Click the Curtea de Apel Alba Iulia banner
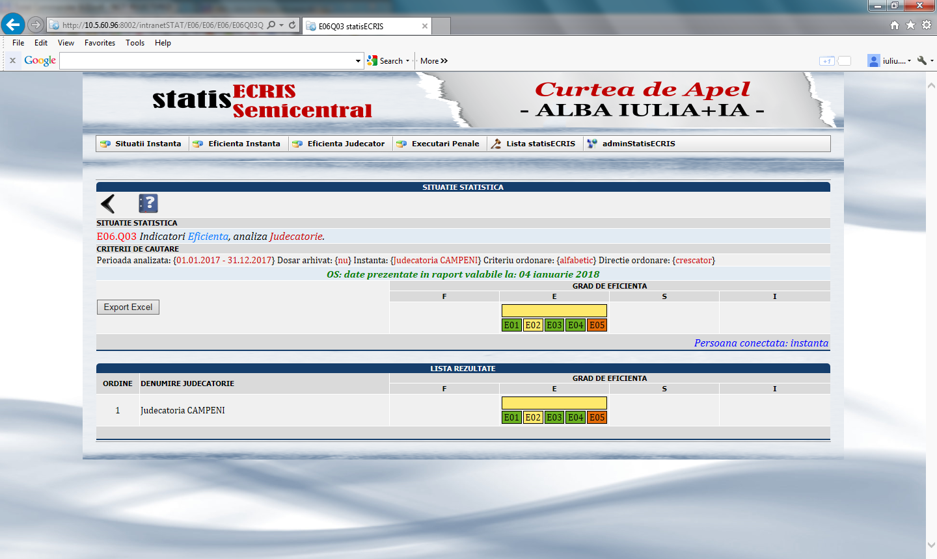This screenshot has height=559, width=937. [642, 99]
